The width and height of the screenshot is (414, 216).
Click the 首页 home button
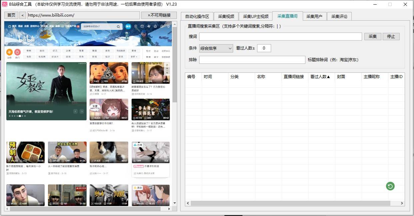(11, 15)
